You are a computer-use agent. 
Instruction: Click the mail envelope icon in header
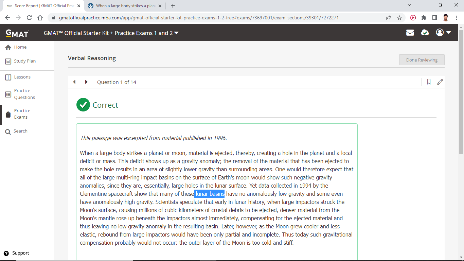(410, 33)
